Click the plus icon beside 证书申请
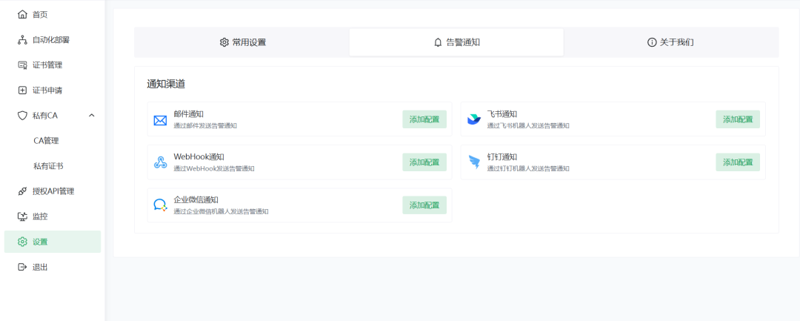 point(22,90)
